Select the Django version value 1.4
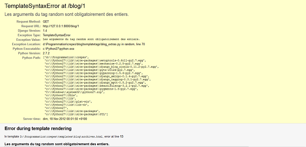This screenshot has height=147, width=306. coord(45,31)
